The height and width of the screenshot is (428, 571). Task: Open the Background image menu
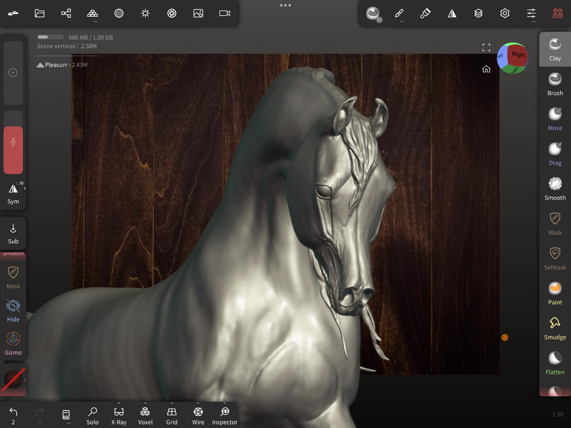[198, 13]
